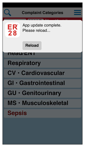Tap second gray tab in red banner

click(x=35, y=19)
